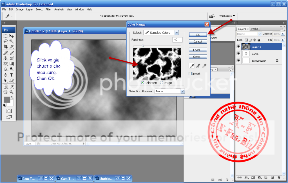Toggle lock transparent pixels in Layers

coord(246,40)
